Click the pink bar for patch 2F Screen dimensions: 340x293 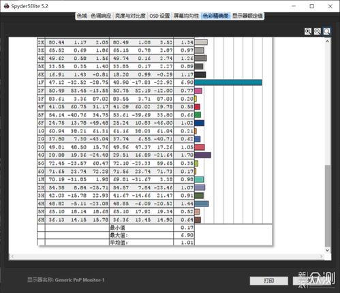click(198, 91)
